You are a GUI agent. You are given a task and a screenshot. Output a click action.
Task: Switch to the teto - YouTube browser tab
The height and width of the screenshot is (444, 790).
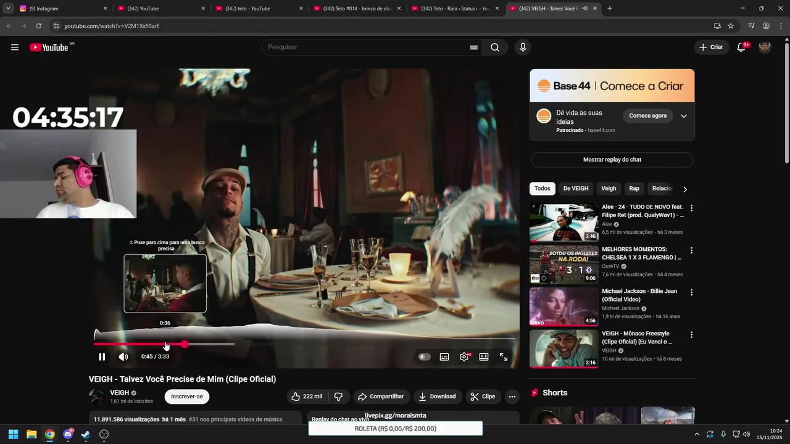[x=259, y=9]
